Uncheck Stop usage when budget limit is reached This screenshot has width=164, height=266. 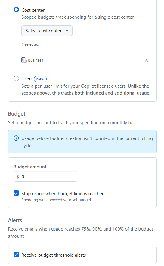tap(16, 193)
